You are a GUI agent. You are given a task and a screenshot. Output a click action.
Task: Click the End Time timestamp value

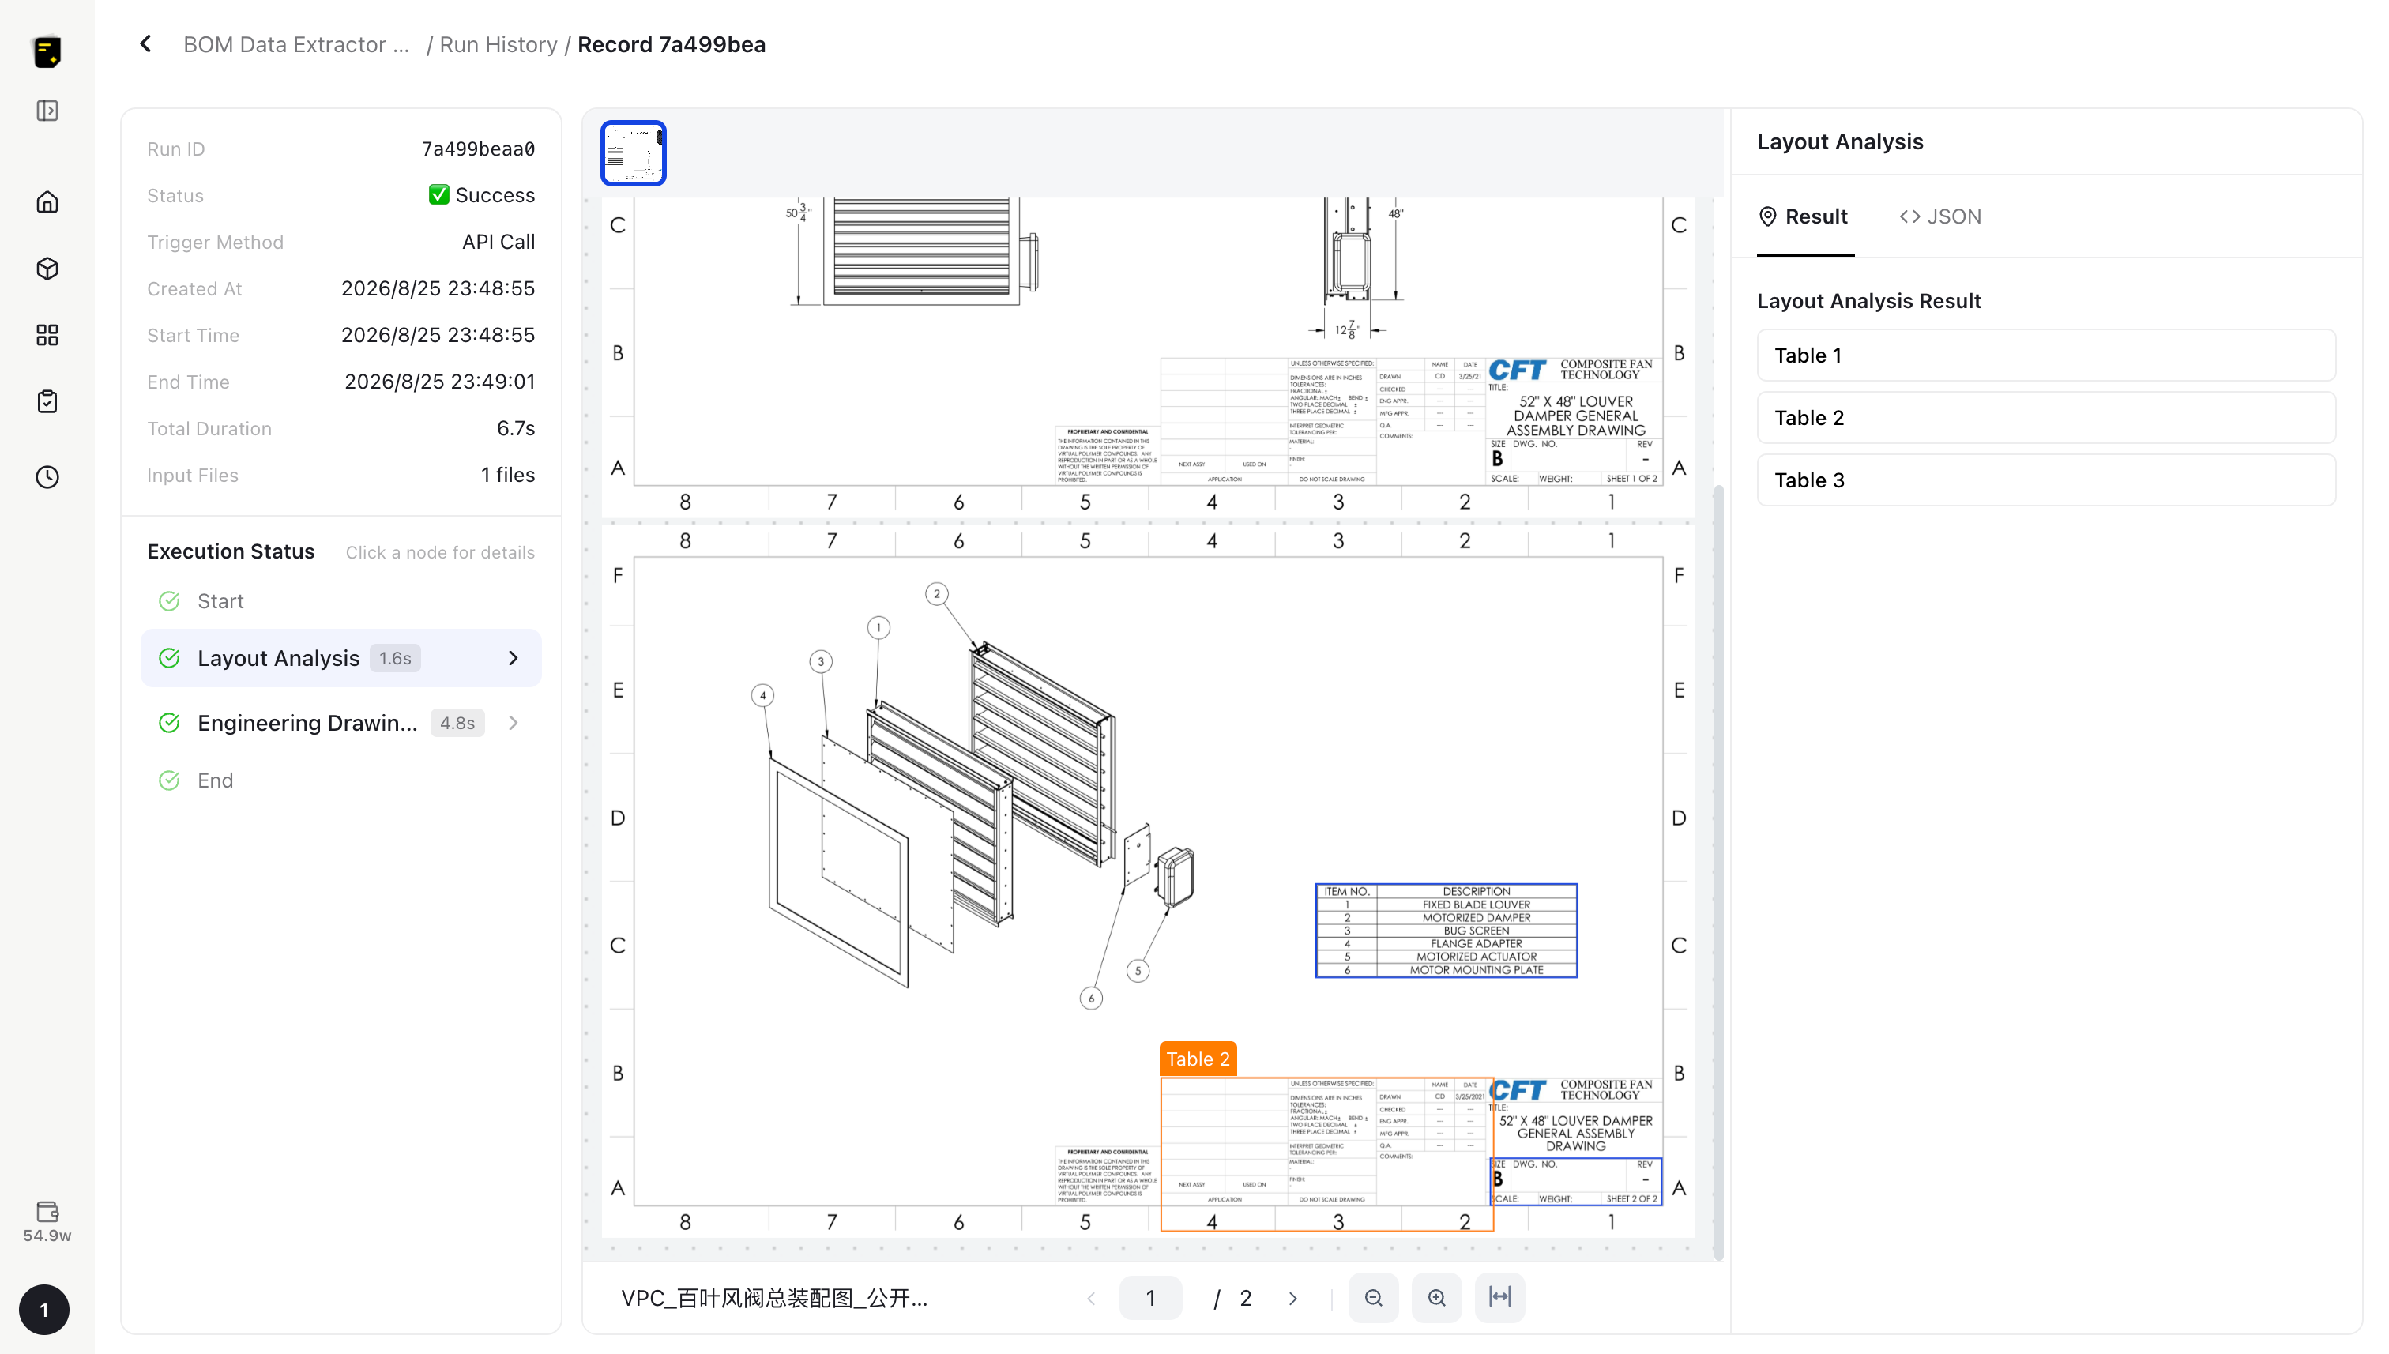point(440,382)
